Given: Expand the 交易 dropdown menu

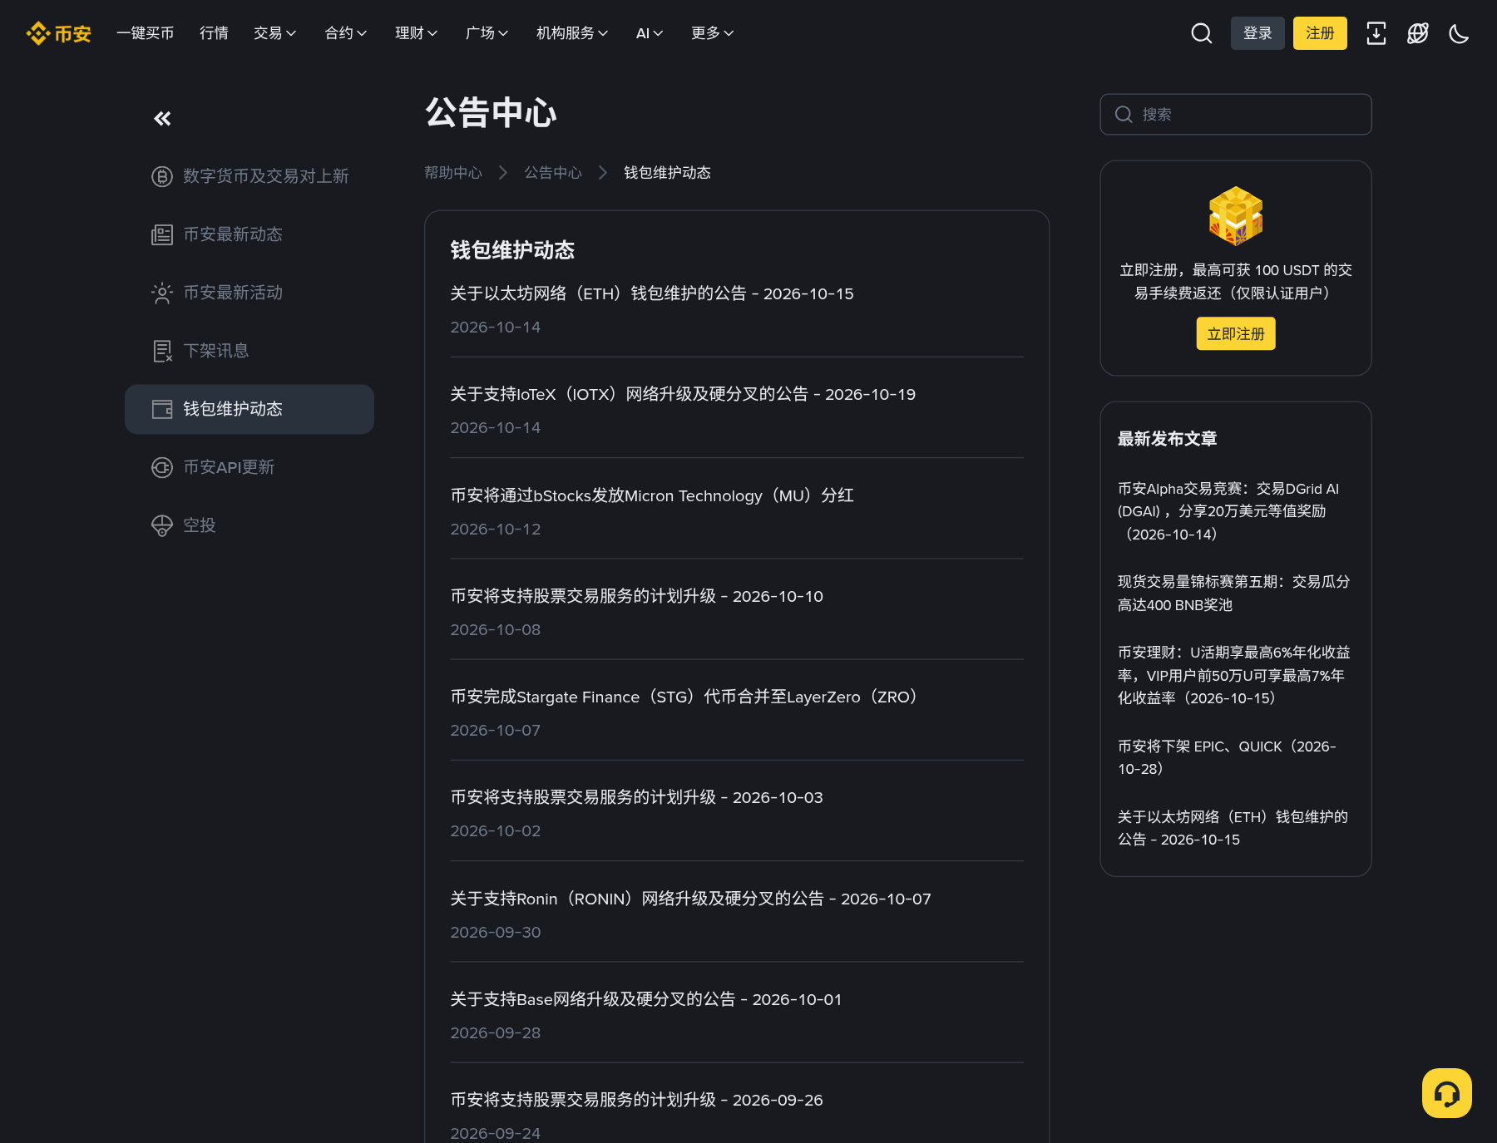Looking at the screenshot, I should (274, 33).
